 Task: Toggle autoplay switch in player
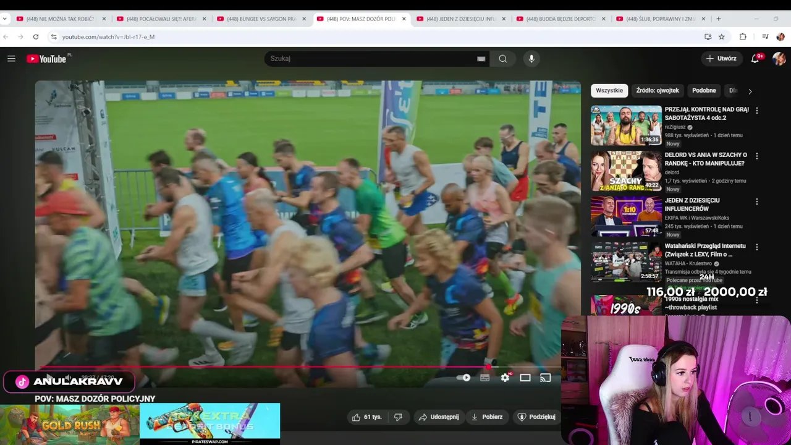point(463,378)
